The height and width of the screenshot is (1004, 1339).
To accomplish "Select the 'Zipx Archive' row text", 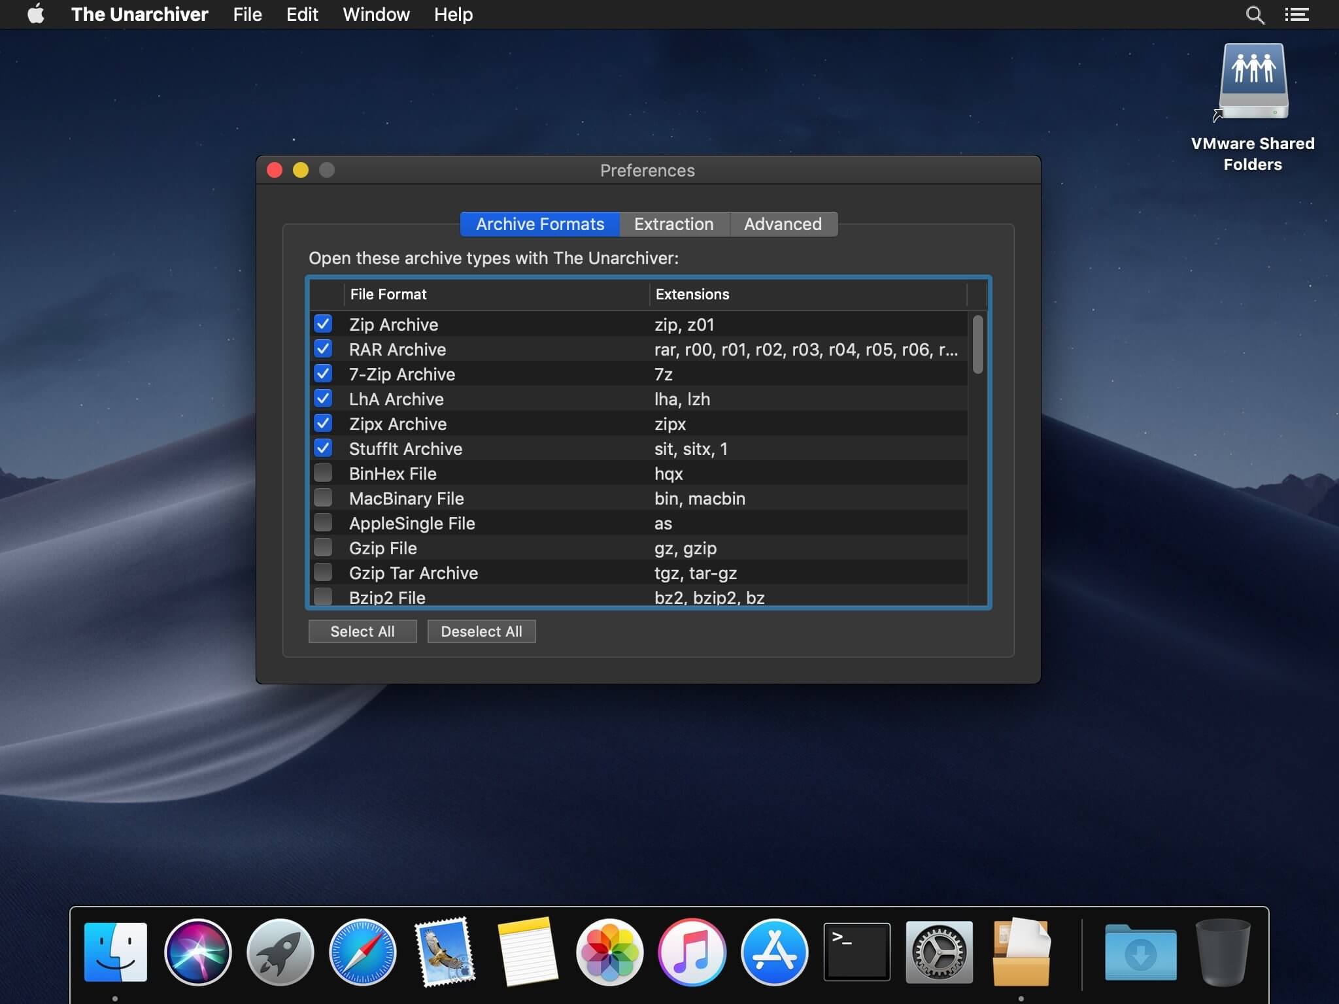I will [x=398, y=424].
